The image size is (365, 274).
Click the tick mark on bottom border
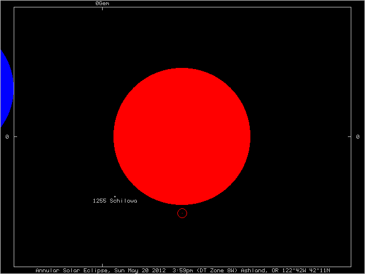click(x=102, y=265)
